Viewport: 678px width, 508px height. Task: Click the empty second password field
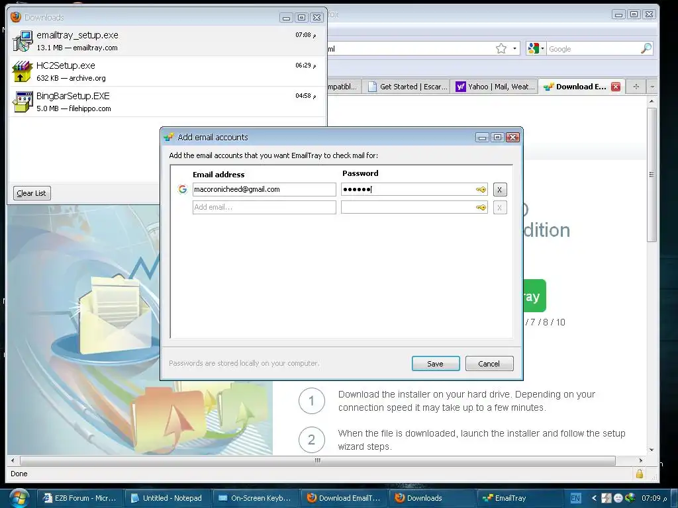(414, 207)
